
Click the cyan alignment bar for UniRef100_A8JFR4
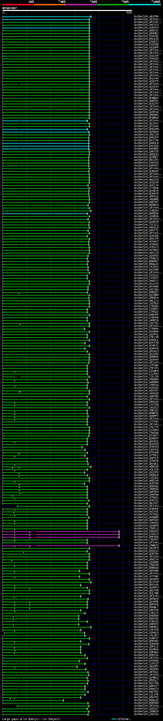click(x=47, y=17)
